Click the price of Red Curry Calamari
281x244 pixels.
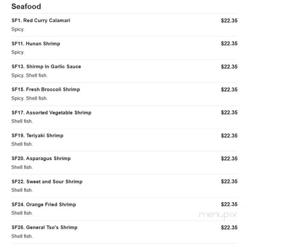[x=229, y=21]
